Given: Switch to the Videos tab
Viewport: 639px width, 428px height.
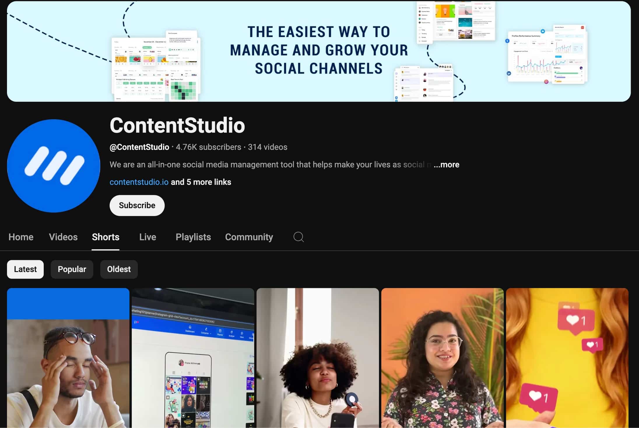Looking at the screenshot, I should tap(63, 237).
